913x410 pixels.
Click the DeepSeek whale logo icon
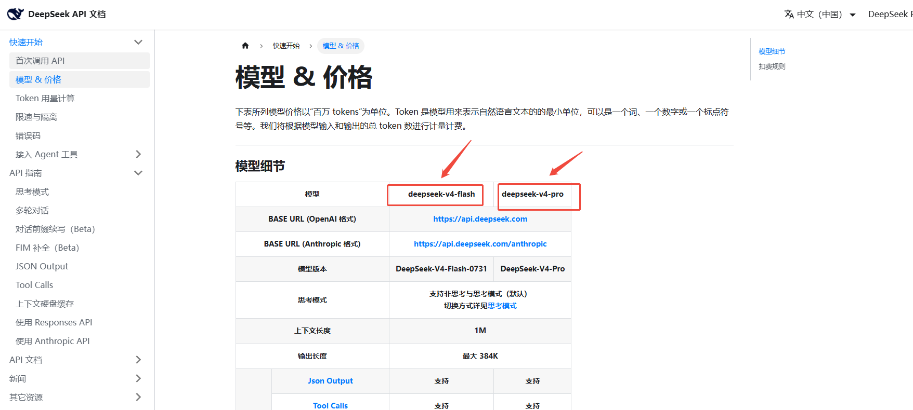[x=16, y=14]
